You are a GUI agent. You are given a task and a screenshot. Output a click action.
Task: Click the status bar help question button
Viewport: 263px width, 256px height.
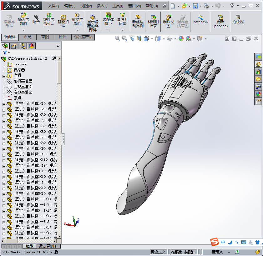click(x=237, y=252)
